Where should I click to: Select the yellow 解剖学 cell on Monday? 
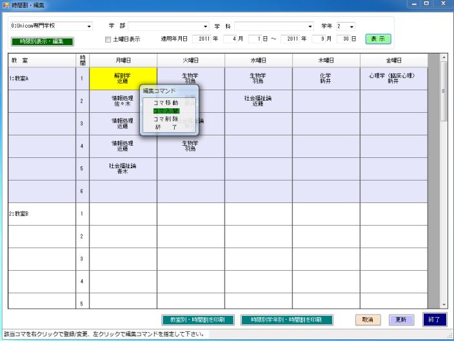coord(123,79)
